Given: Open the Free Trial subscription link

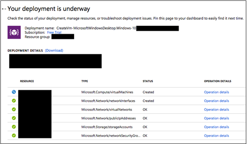Looking at the screenshot, I should 54,32.
